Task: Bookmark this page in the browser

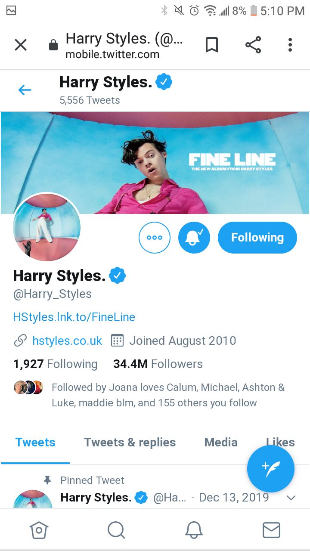Action: point(211,45)
